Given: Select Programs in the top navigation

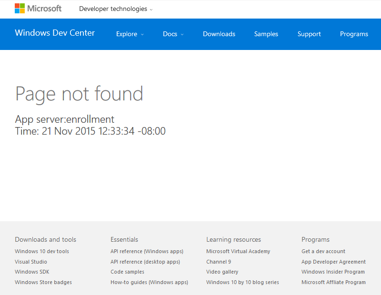Looking at the screenshot, I should pos(354,34).
